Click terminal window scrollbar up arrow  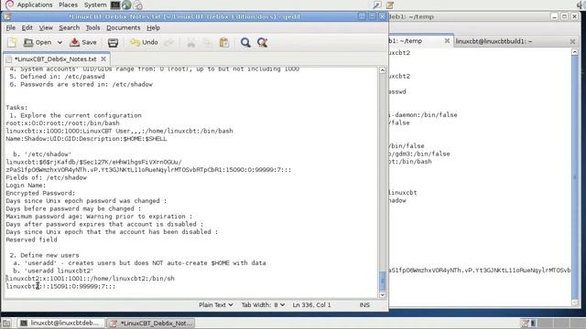pos(575,52)
